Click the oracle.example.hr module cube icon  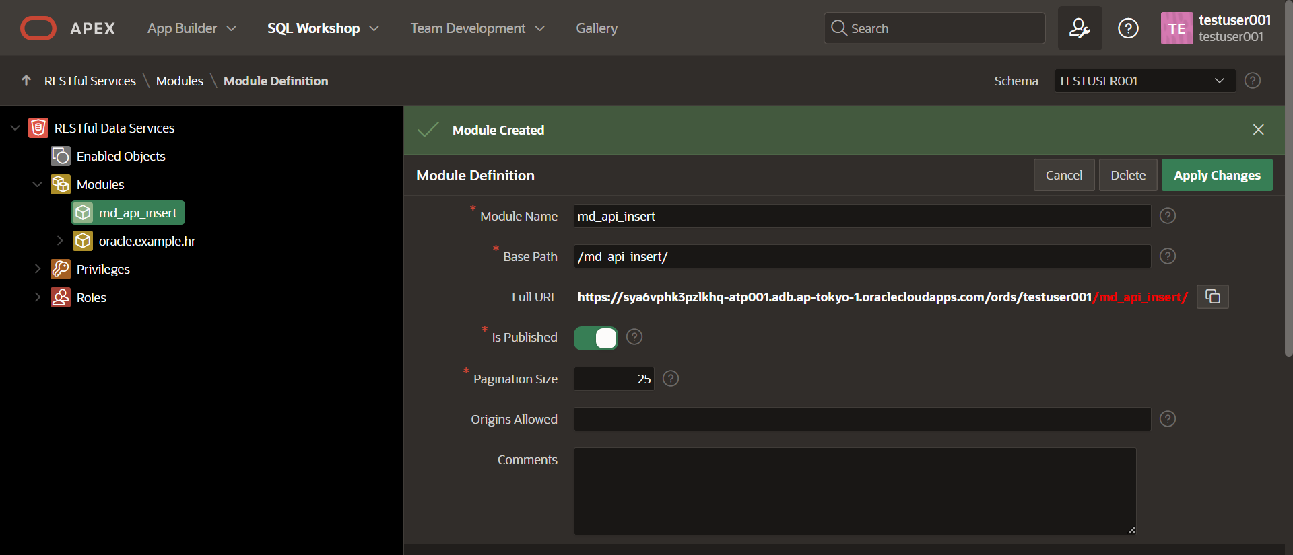click(83, 241)
